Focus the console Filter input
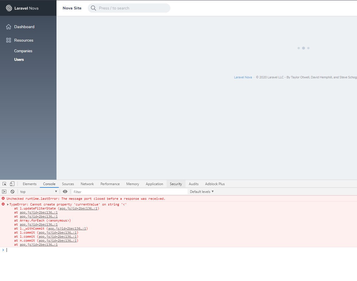Screen dimensions: 357x281 tap(130, 192)
